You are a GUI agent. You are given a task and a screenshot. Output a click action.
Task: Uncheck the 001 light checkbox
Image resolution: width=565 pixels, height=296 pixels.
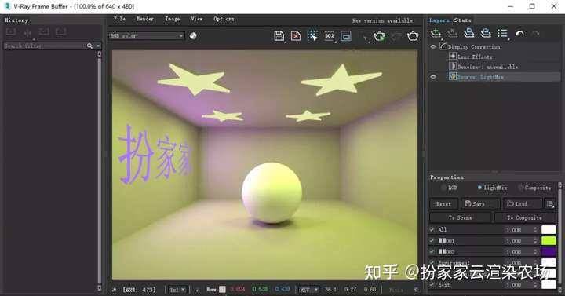(x=432, y=240)
